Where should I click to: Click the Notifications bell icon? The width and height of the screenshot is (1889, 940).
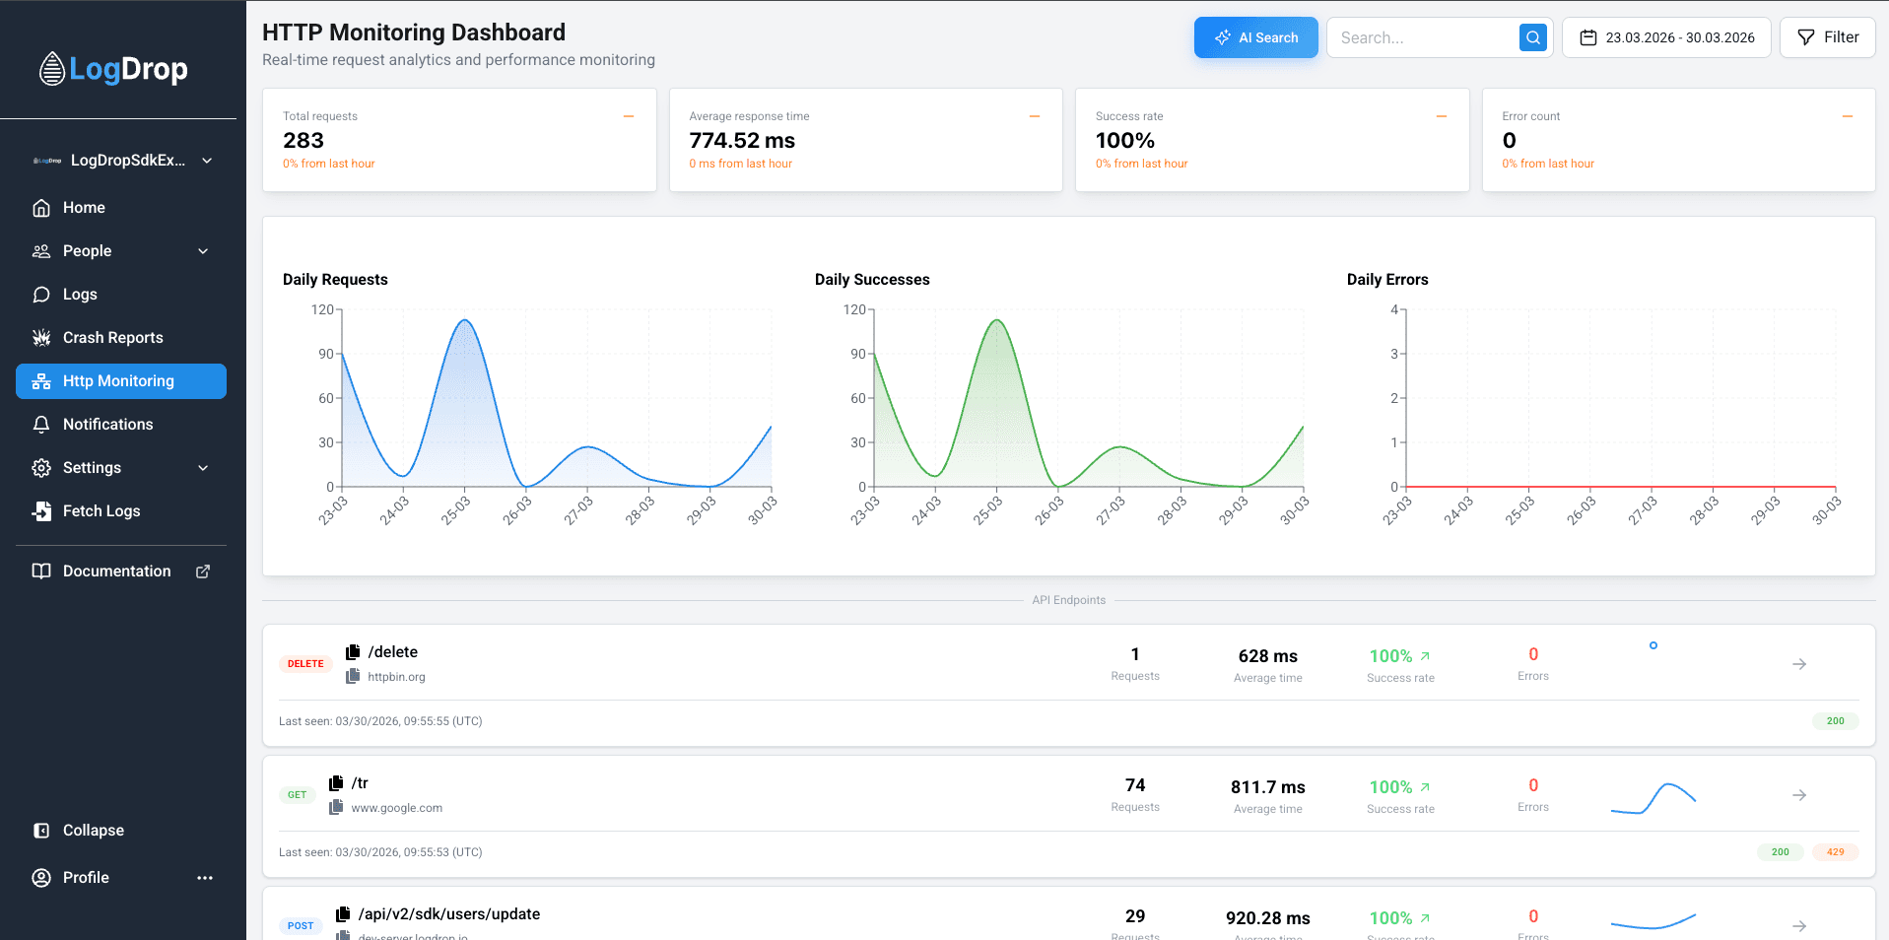(x=41, y=425)
